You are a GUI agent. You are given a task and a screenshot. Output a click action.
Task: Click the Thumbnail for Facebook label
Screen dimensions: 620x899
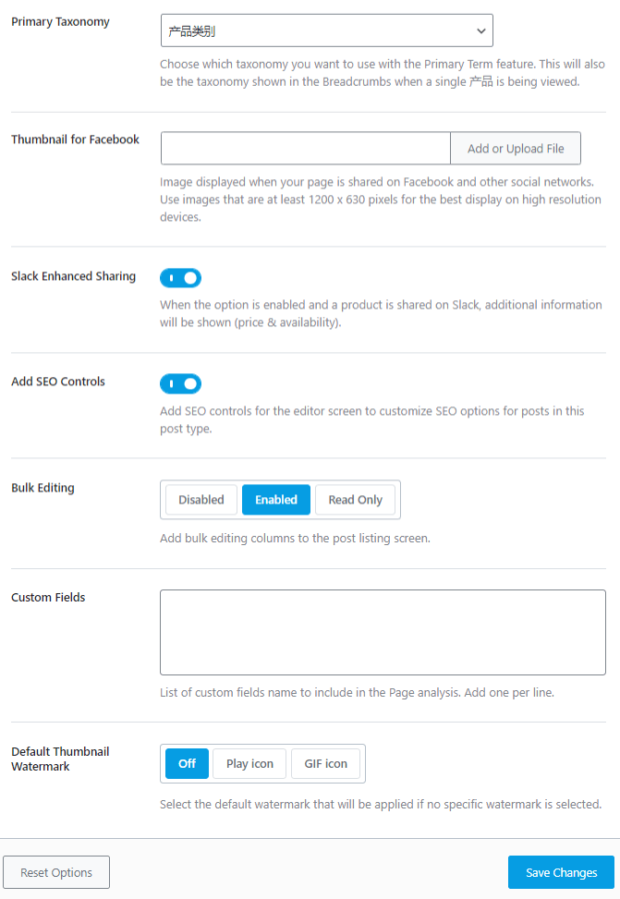click(x=75, y=140)
